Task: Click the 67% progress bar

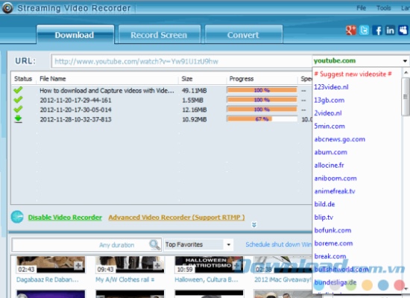Action: pos(262,119)
